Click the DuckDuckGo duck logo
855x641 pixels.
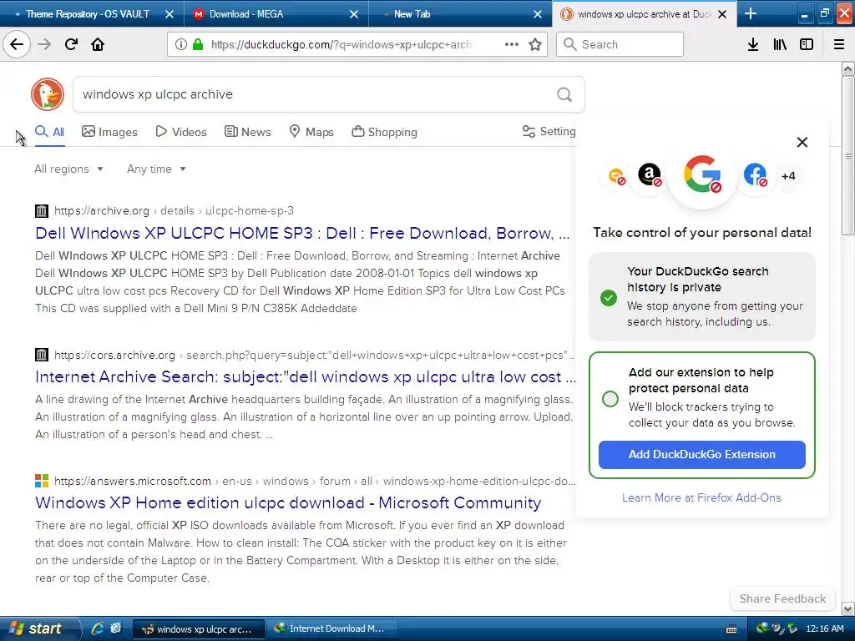[x=48, y=93]
